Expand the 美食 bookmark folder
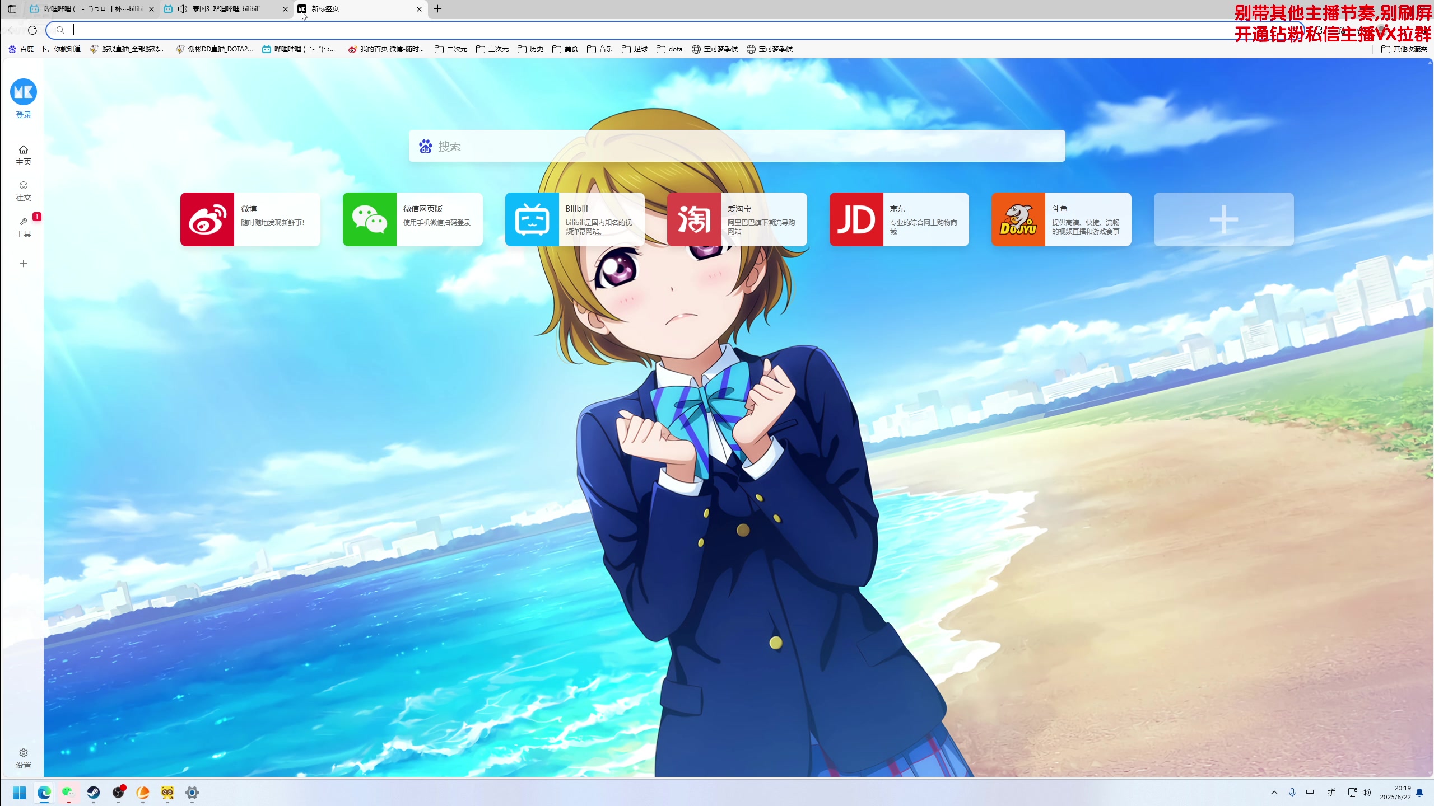 point(565,49)
